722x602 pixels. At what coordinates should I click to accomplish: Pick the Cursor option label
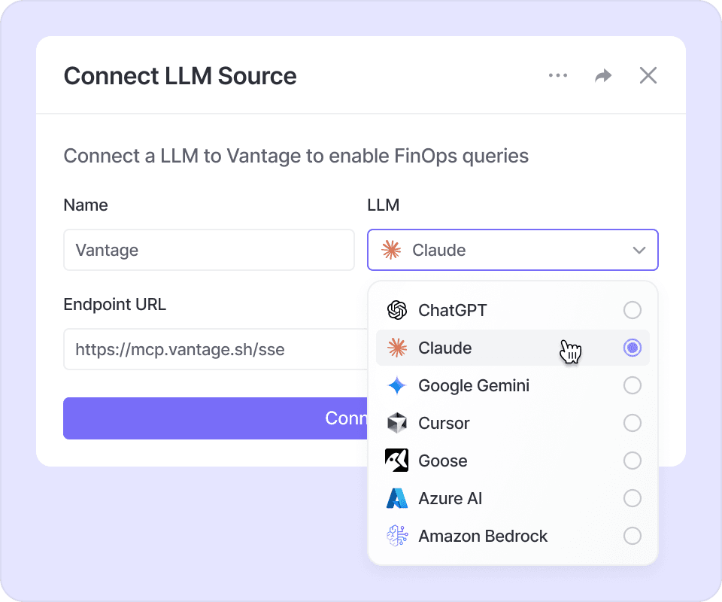(444, 423)
